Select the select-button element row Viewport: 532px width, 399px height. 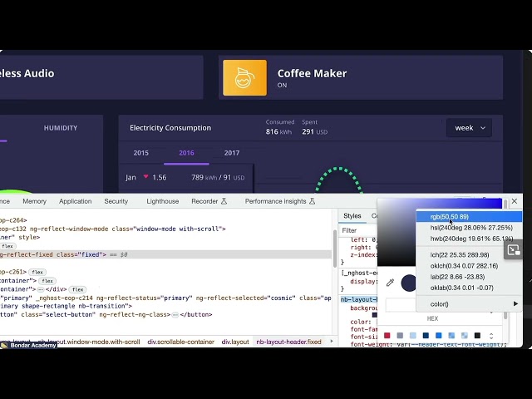click(x=165, y=314)
